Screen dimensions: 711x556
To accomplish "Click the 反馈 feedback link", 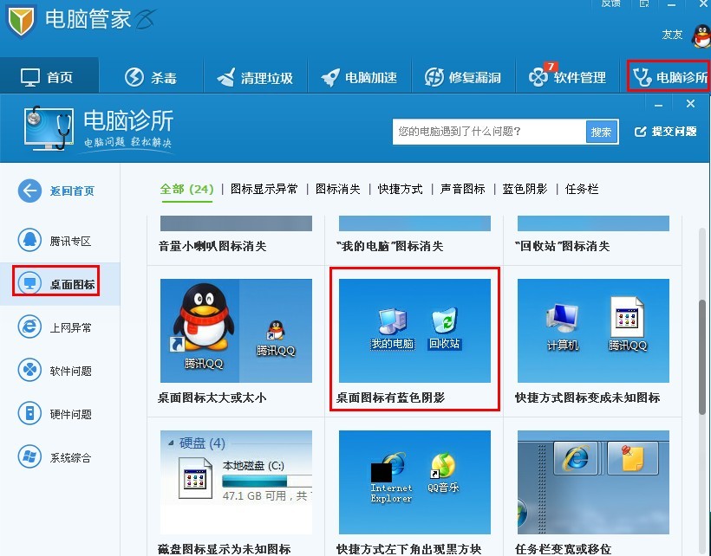I will (x=610, y=3).
